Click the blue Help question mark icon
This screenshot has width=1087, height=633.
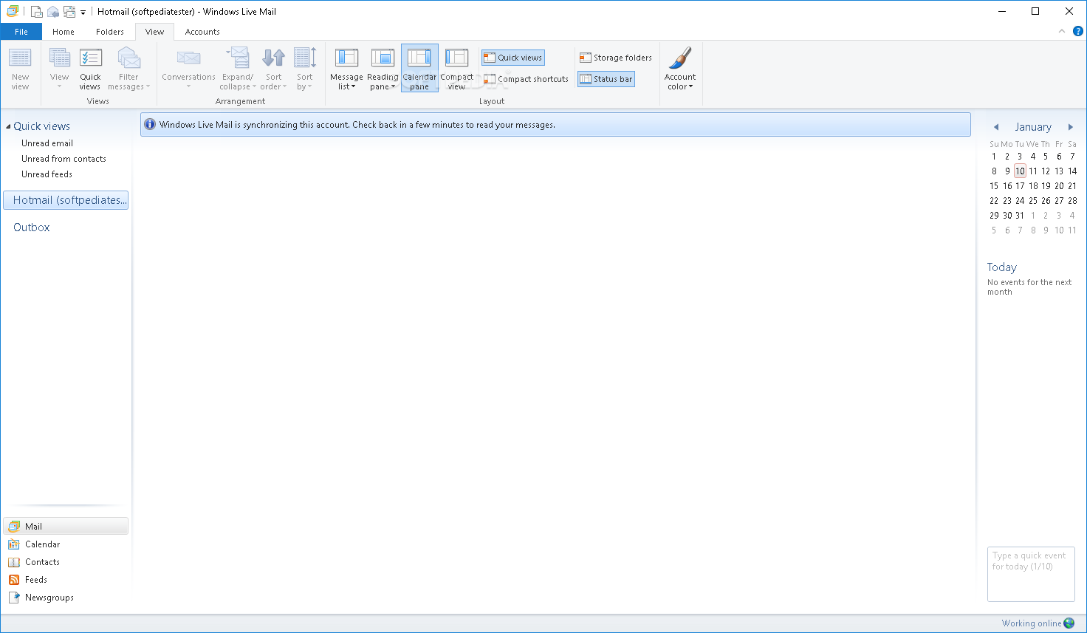click(x=1077, y=31)
